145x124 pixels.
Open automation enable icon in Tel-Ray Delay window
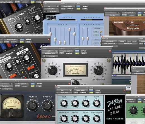point(91,90)
